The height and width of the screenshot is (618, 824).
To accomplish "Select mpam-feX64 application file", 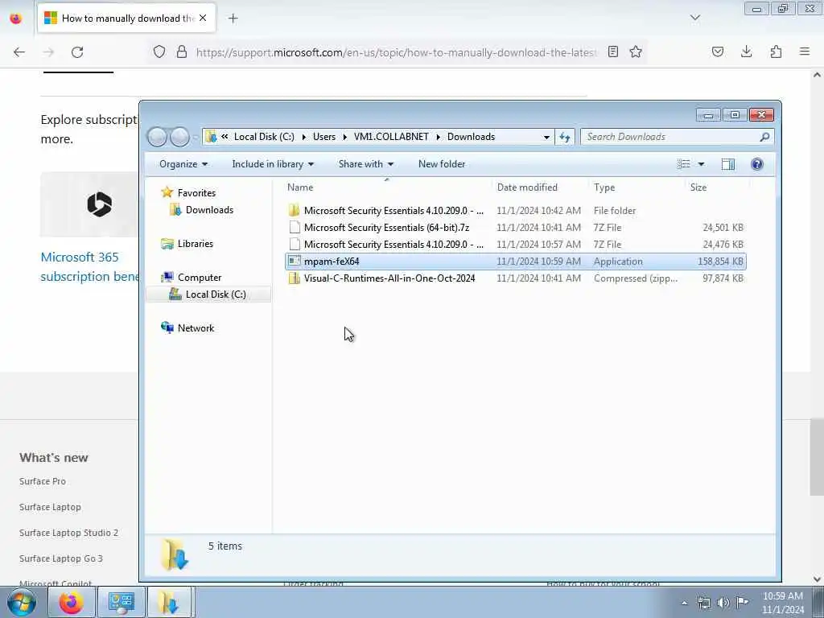I will pyautogui.click(x=516, y=262).
